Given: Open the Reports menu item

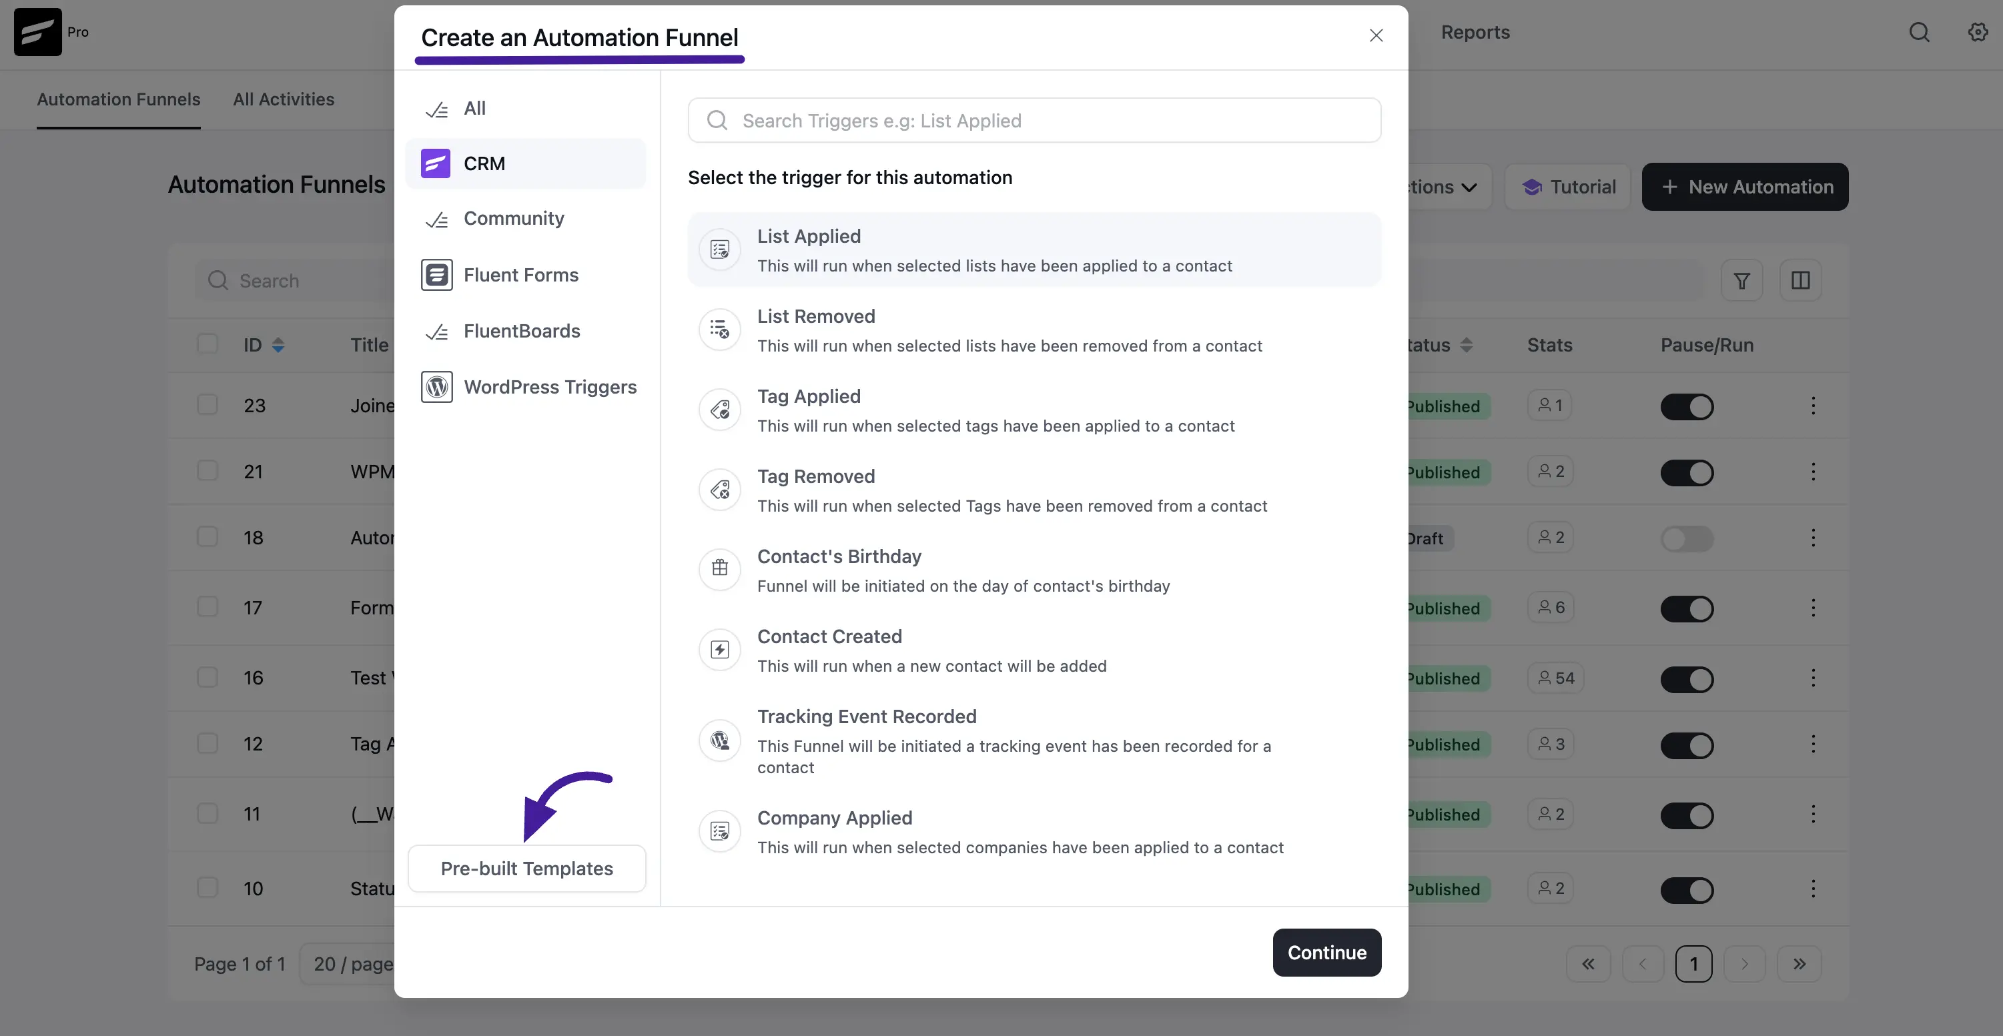Looking at the screenshot, I should (1475, 32).
